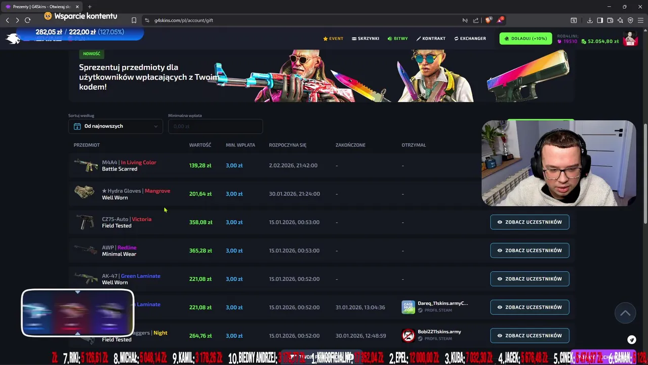Open the new tab with plus icon
This screenshot has height=365, width=648.
pos(90,7)
